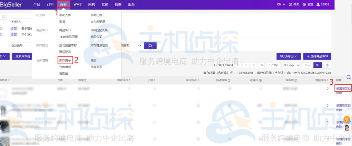Select 商品分类 menu entry
The width and height of the screenshot is (352, 146).
coord(96,37)
